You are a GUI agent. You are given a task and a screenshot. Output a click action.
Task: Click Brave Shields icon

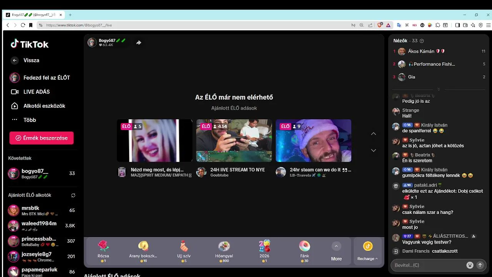(380, 25)
